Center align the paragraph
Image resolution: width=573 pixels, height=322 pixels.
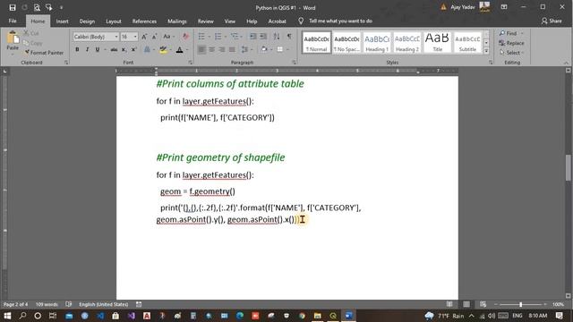coord(211,49)
